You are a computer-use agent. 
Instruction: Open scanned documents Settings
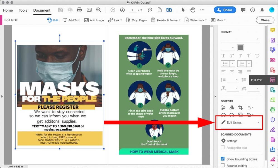229,141
